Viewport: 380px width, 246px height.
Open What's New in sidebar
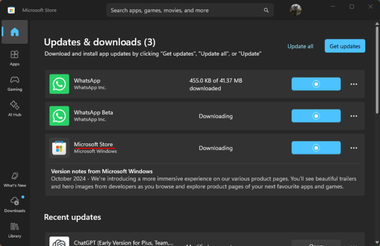15,179
